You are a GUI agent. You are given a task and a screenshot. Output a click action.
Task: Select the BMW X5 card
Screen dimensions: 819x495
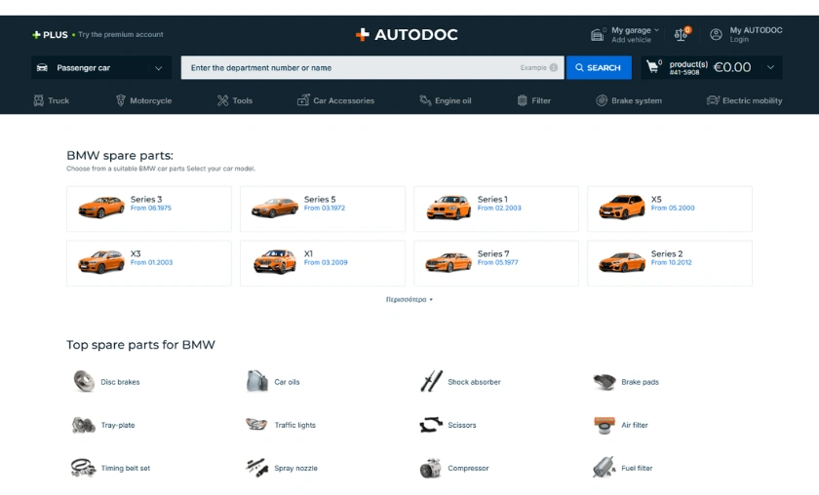coord(670,209)
